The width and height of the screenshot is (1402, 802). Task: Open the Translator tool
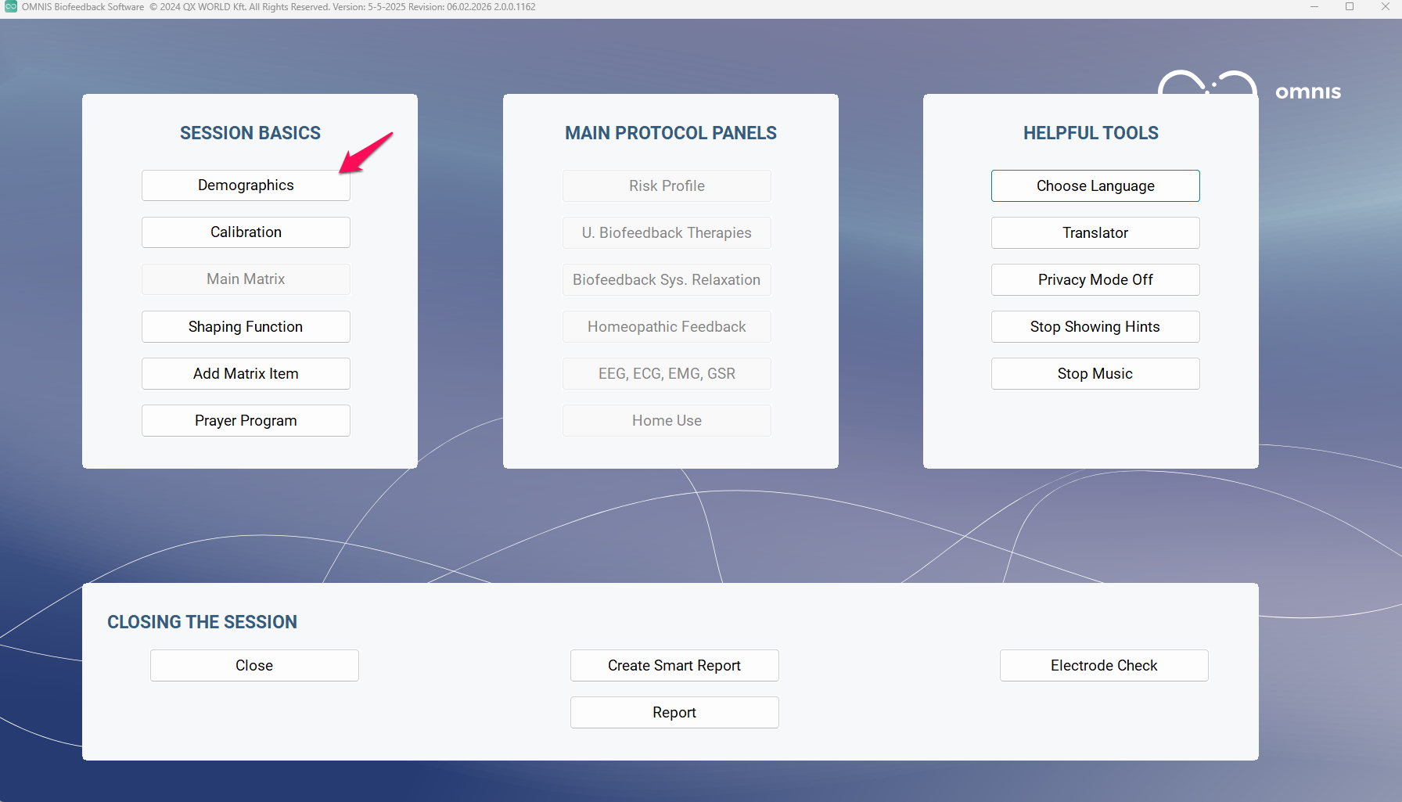[x=1095, y=232]
